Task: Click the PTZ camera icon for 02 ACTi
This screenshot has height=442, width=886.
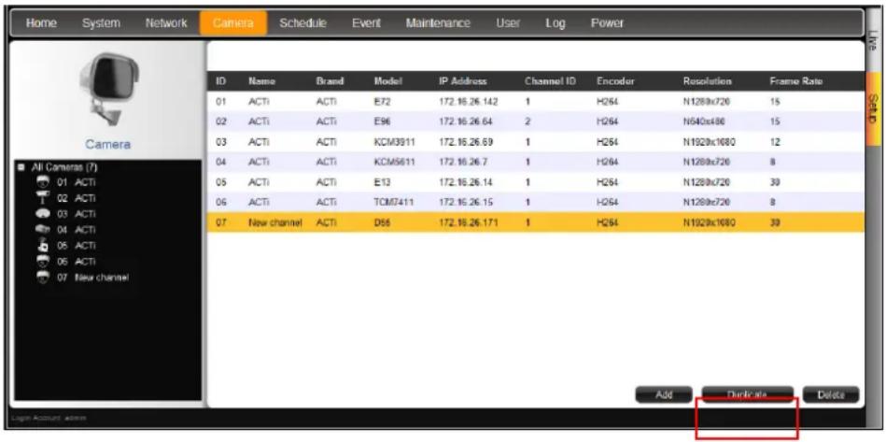Action: [41, 198]
